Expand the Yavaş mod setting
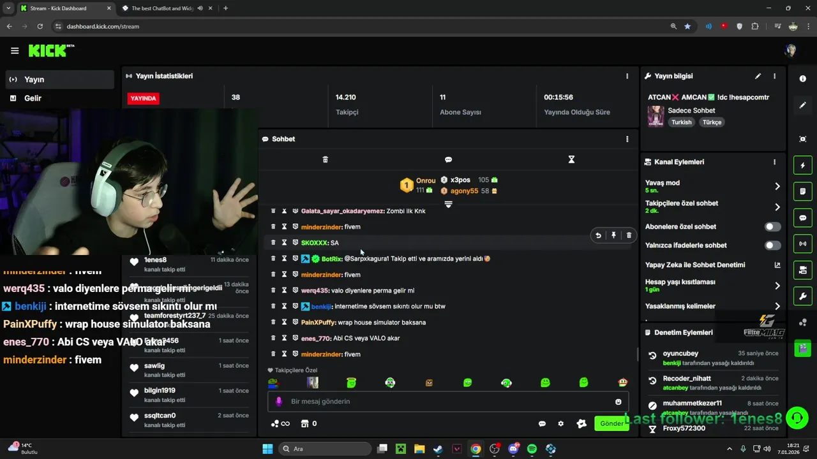Viewport: 817px width, 459px height. click(777, 186)
